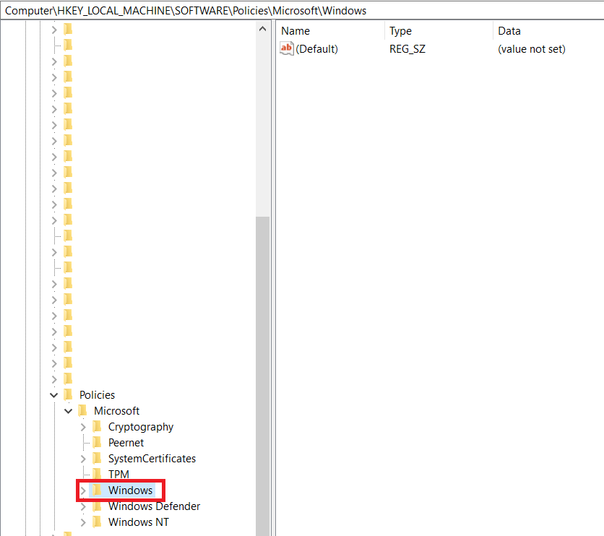Open the TPM folder icon
Image resolution: width=604 pixels, height=536 pixels.
click(98, 474)
